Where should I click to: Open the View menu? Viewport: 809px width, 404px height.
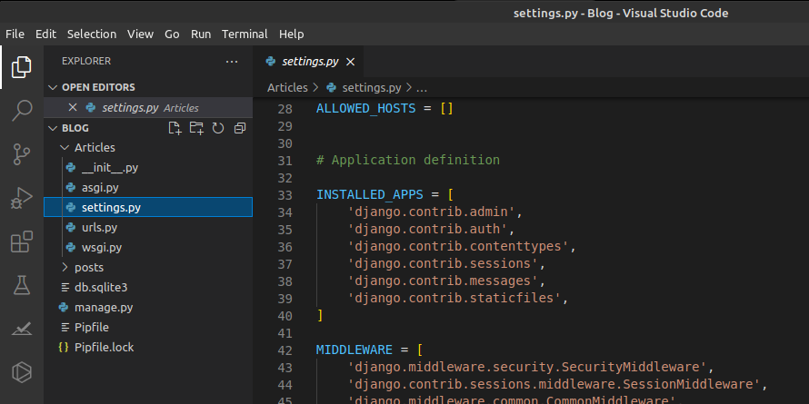coord(140,34)
